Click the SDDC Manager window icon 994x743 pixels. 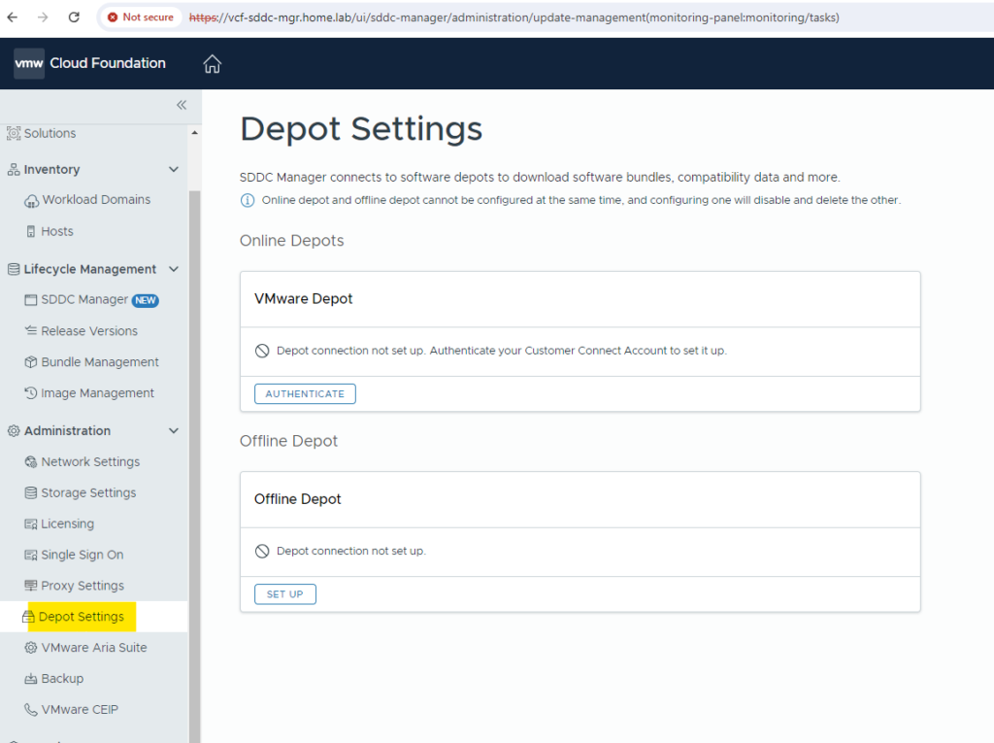[x=30, y=300]
